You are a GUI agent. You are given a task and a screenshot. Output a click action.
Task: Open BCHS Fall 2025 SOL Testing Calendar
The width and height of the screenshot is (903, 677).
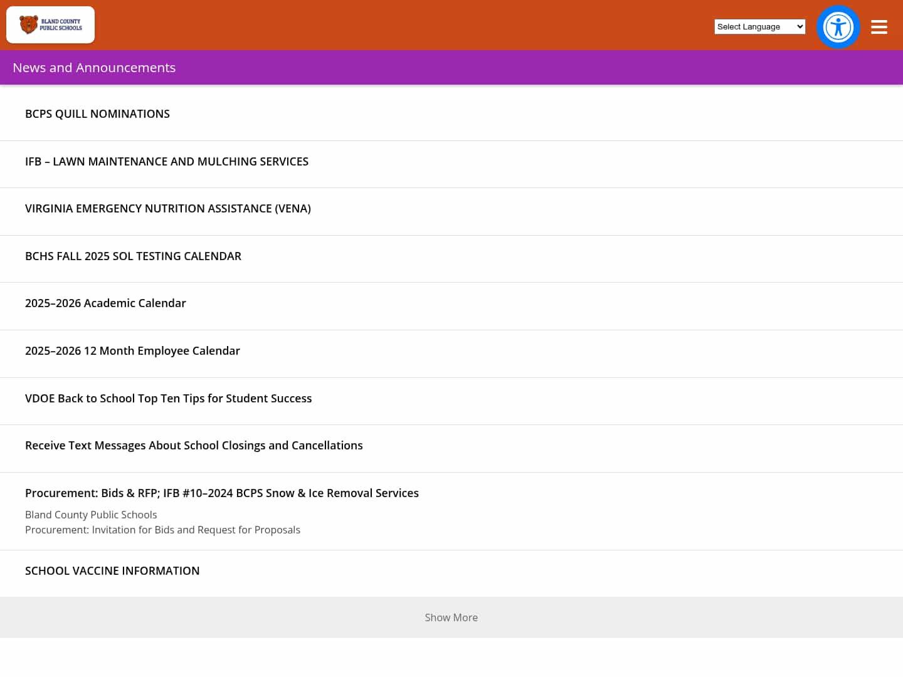pyautogui.click(x=133, y=256)
